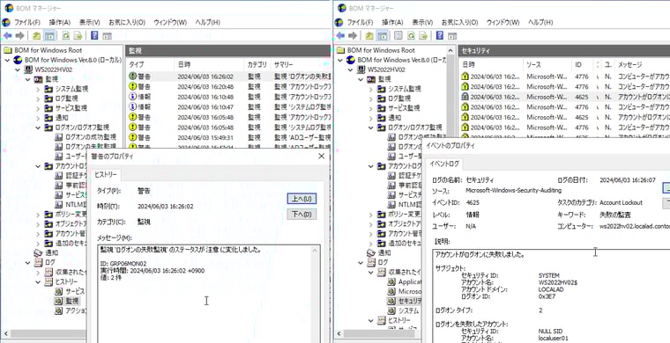The image size is (670, 343).
Task: Click Refresh icon in left window toolbar
Action: (x=66, y=36)
